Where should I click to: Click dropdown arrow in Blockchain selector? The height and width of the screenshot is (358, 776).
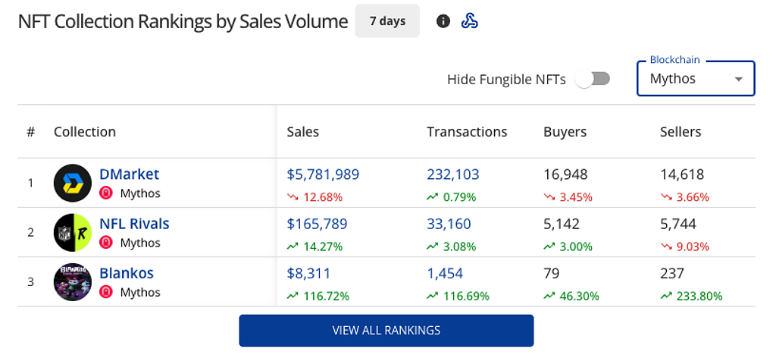pos(738,79)
